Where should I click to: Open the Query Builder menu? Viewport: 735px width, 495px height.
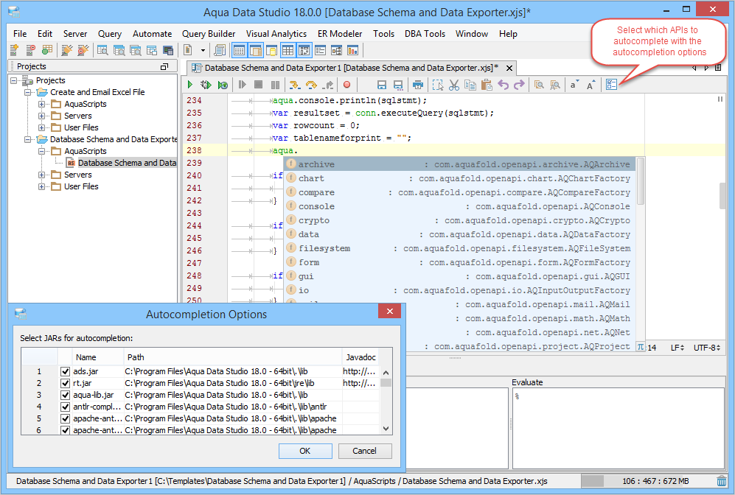point(209,34)
